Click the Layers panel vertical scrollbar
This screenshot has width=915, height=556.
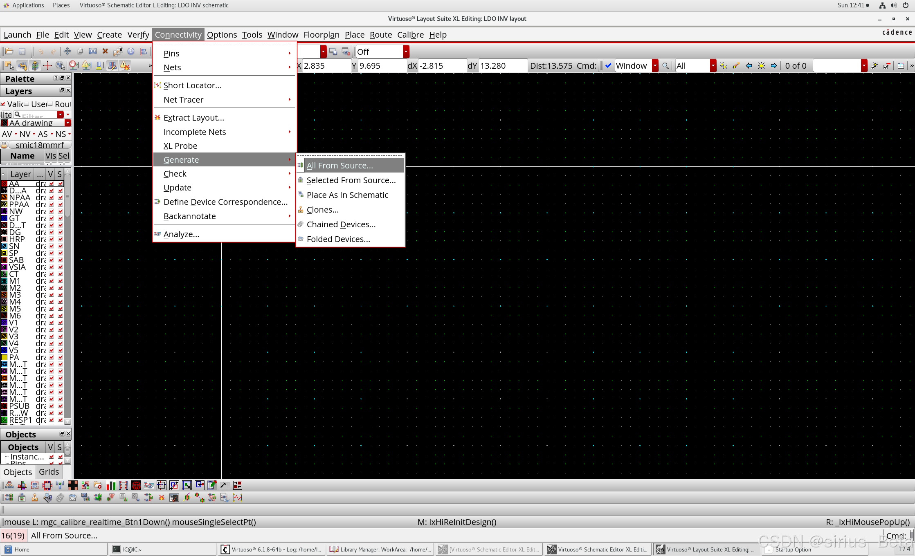pyautogui.click(x=67, y=296)
